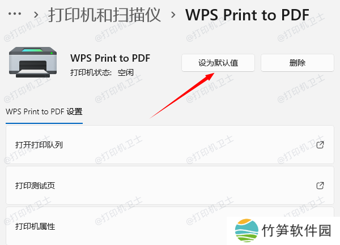Remove the printer using 删除 button
The height and width of the screenshot is (245, 340).
point(297,63)
